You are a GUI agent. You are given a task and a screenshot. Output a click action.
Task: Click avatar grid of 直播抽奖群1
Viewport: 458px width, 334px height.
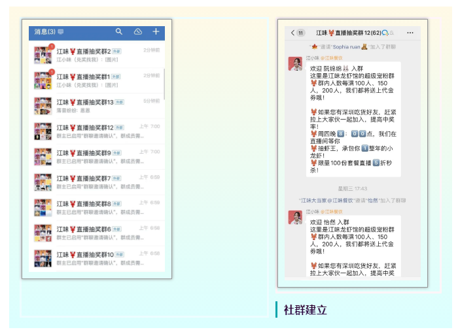(43, 80)
